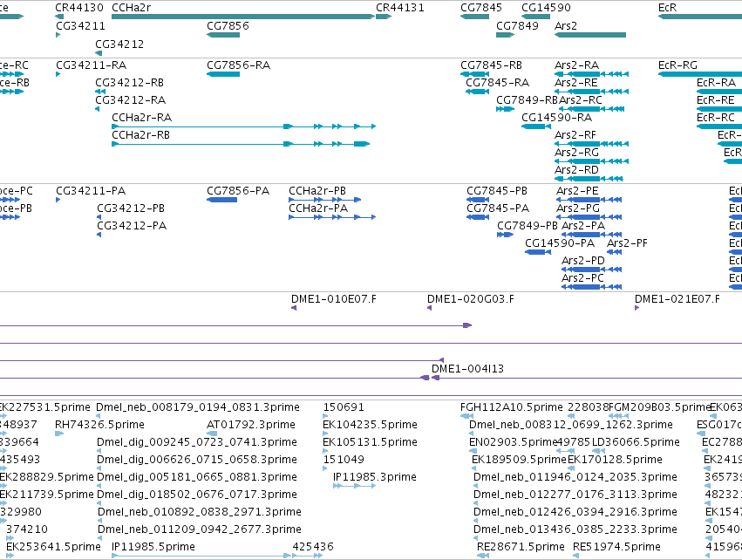
Task: Click the Ars2-PF protein label
Action: click(x=627, y=243)
